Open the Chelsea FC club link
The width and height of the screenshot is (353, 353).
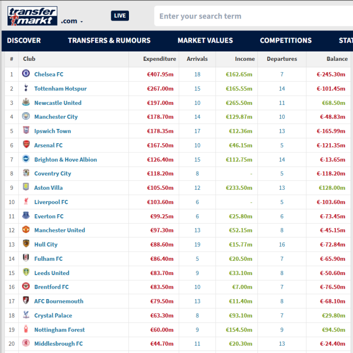[49, 75]
